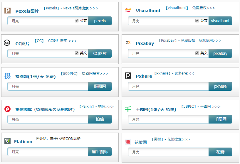Viewport: 240px width, 164px height.
Task: Toggle the 英文 checkbox in Visualhunt search
Action: [197, 21]
